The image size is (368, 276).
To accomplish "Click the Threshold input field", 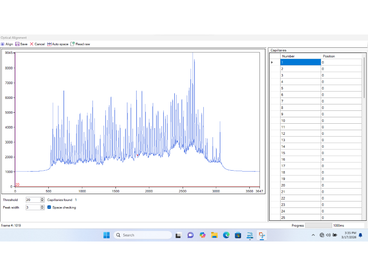I will pyautogui.click(x=33, y=200).
